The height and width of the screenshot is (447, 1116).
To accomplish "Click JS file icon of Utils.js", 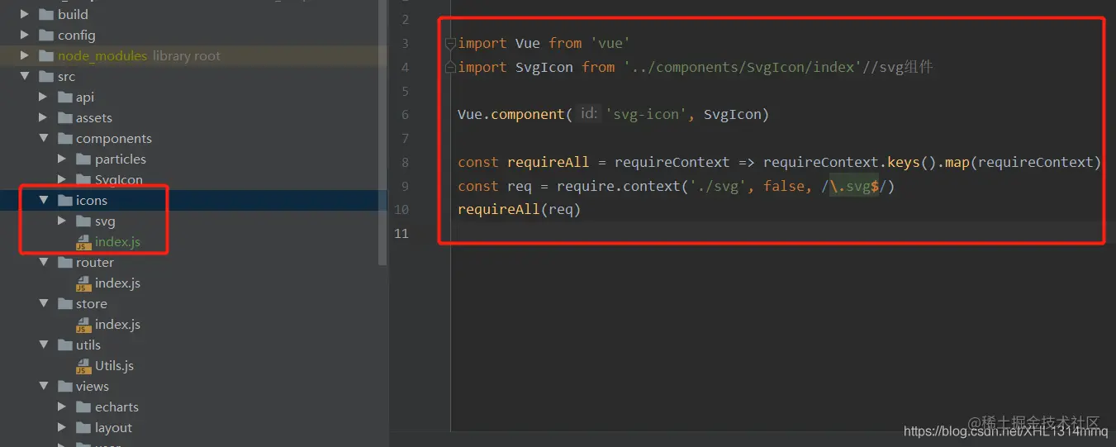I will tap(83, 366).
